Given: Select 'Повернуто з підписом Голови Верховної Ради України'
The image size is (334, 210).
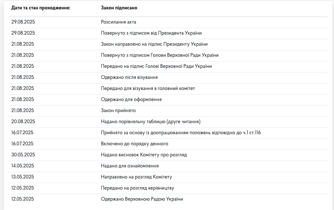Looking at the screenshot, I should pyautogui.click(x=160, y=55).
